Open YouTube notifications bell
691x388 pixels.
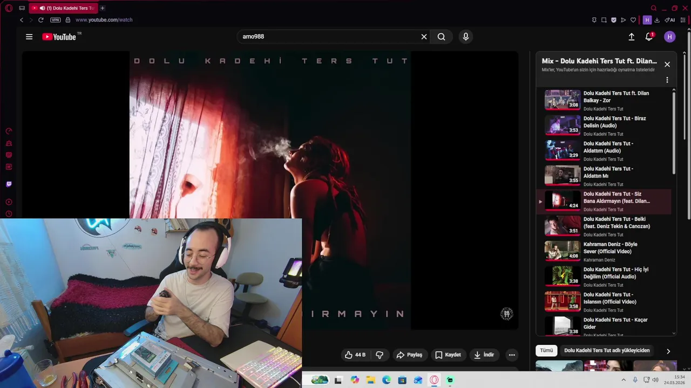click(649, 37)
